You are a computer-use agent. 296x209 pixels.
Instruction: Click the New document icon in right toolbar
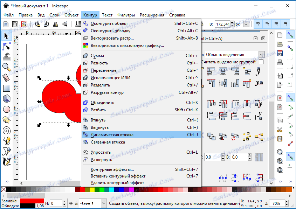point(280,35)
